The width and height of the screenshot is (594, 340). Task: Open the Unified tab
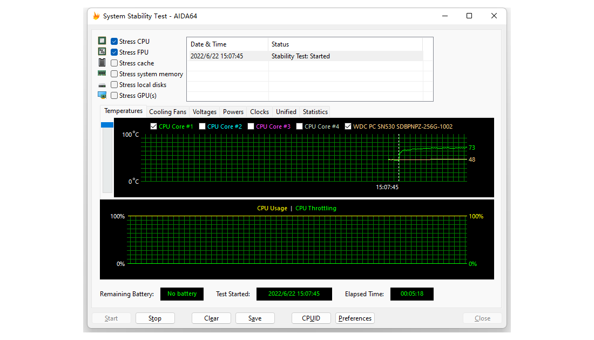tap(286, 112)
